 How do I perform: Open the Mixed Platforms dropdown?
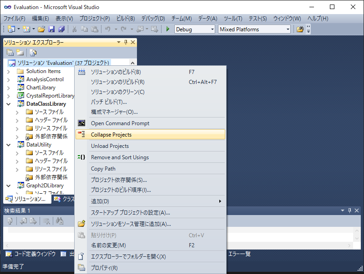click(x=288, y=29)
